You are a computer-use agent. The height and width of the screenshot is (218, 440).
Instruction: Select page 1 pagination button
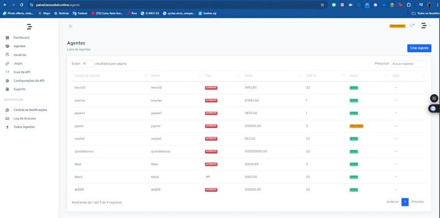[x=405, y=202]
